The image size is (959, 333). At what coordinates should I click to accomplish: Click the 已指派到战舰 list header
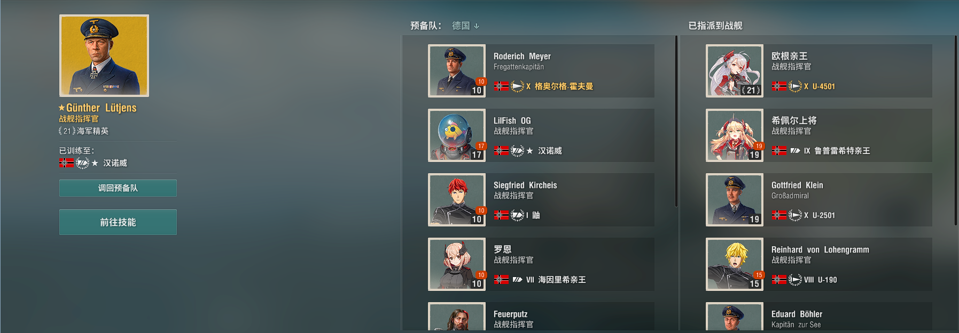(x=715, y=26)
